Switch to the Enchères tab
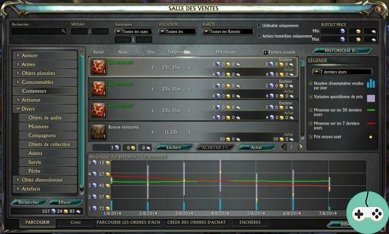Viewport: 389px width, 234px height. pos(250,222)
